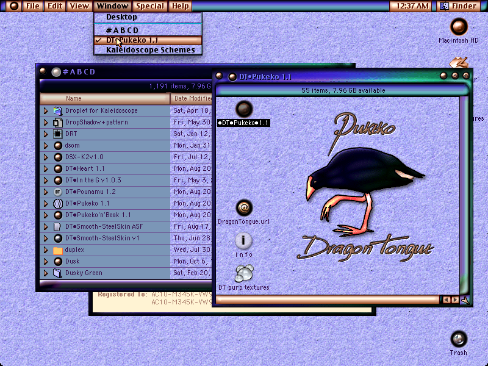Open the Edit menu
Viewport: 488px width, 366px height.
55,6
